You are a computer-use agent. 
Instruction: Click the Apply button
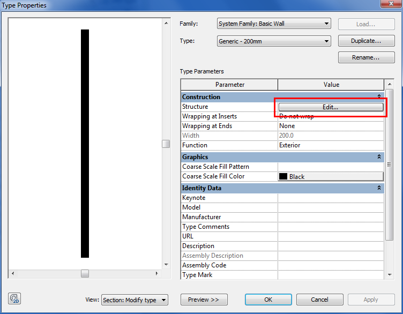pyautogui.click(x=371, y=300)
